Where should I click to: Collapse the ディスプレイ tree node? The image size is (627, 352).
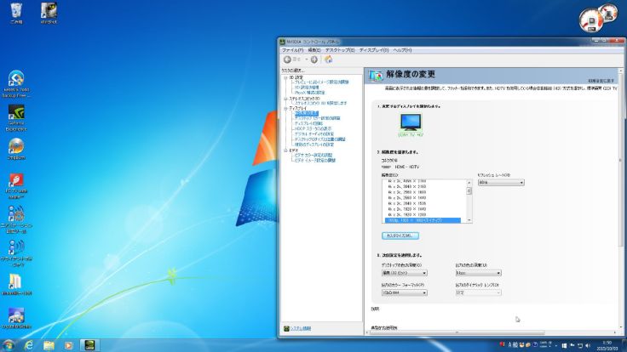(285, 108)
